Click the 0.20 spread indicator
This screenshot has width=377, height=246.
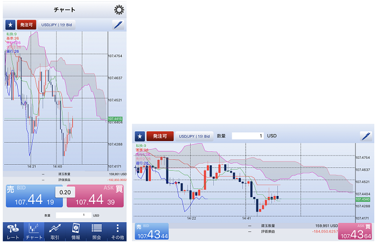(x=65, y=192)
